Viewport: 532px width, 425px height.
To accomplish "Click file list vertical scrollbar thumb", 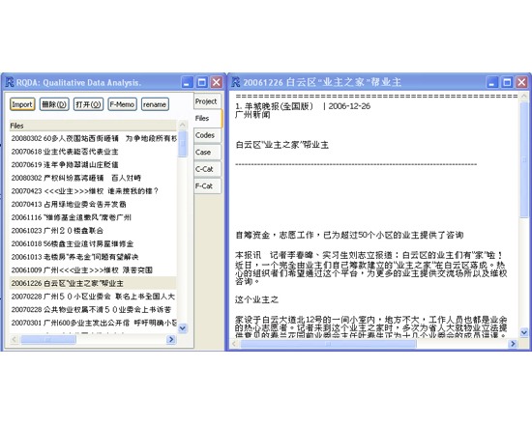I will (x=183, y=143).
